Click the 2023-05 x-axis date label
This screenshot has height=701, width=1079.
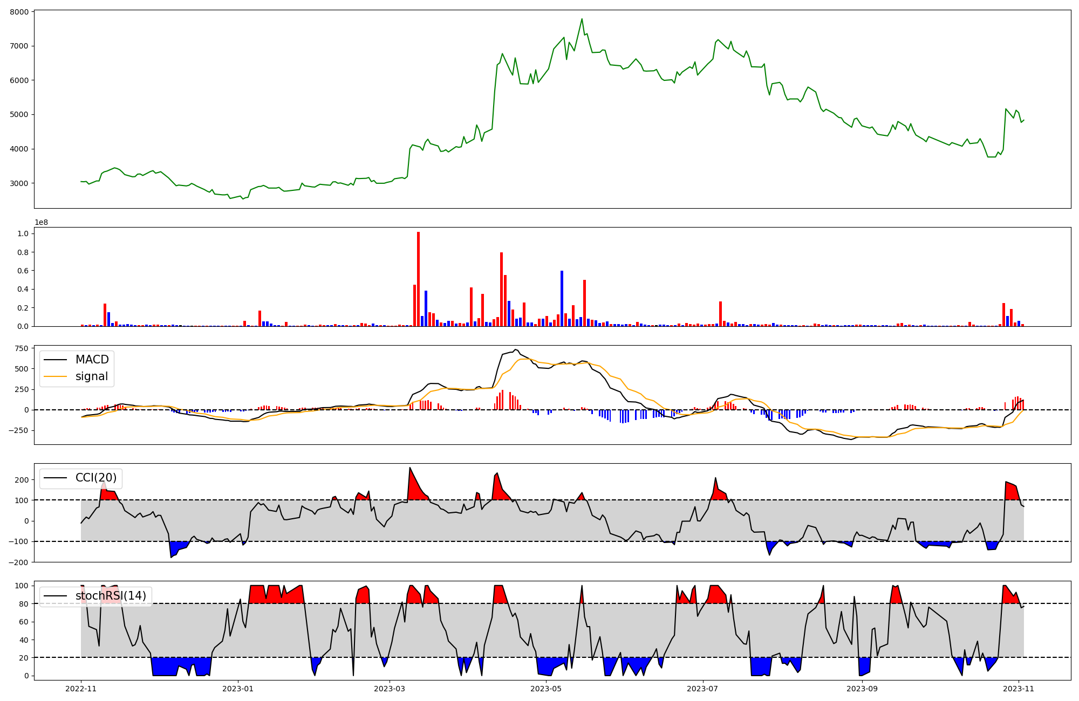(x=546, y=689)
